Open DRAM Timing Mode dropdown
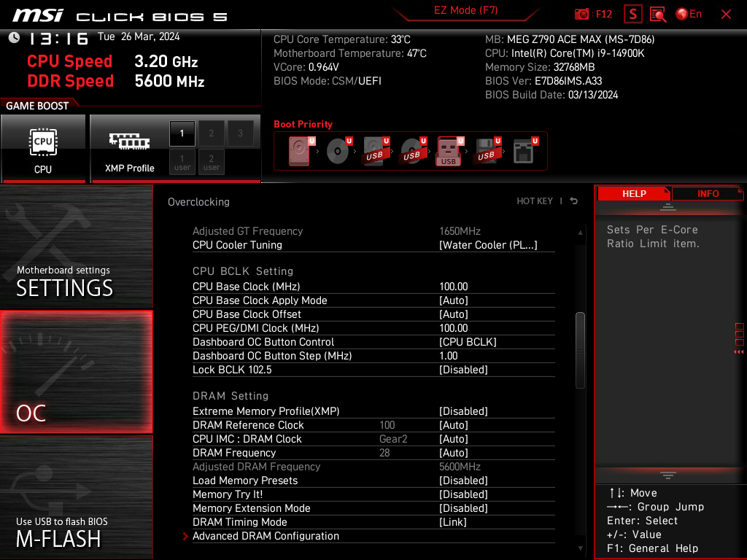 click(373, 522)
